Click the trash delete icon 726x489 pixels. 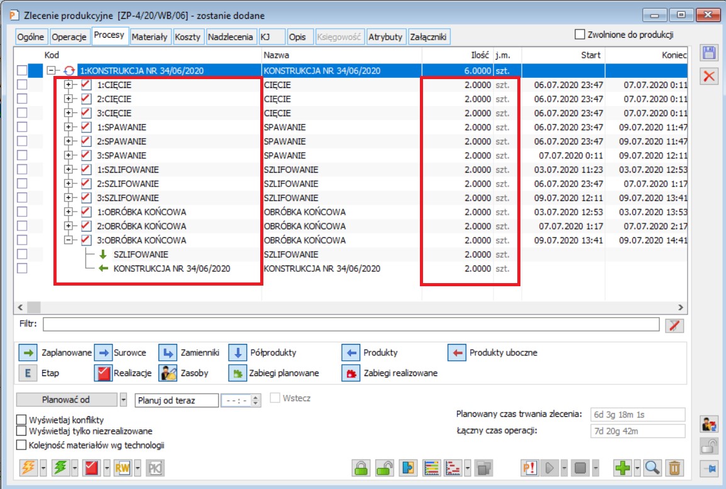tap(674, 468)
